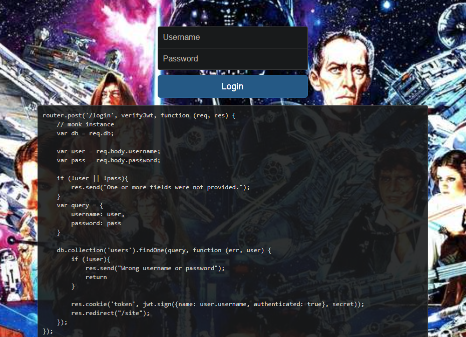Click the Password input field
Screen dimensions: 466x337
point(232,58)
